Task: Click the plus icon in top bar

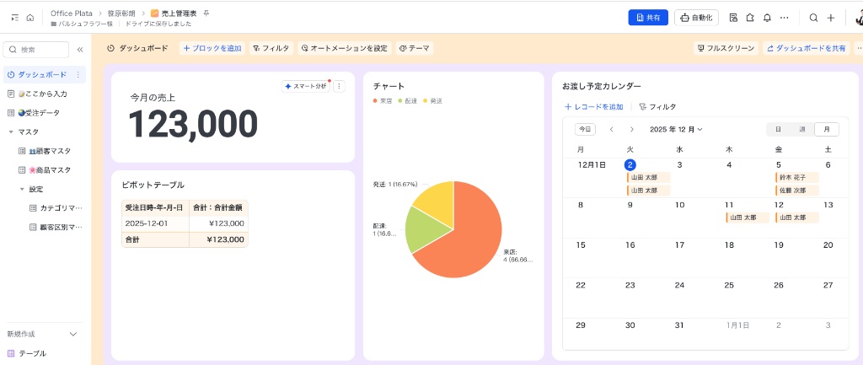Action: pos(831,18)
